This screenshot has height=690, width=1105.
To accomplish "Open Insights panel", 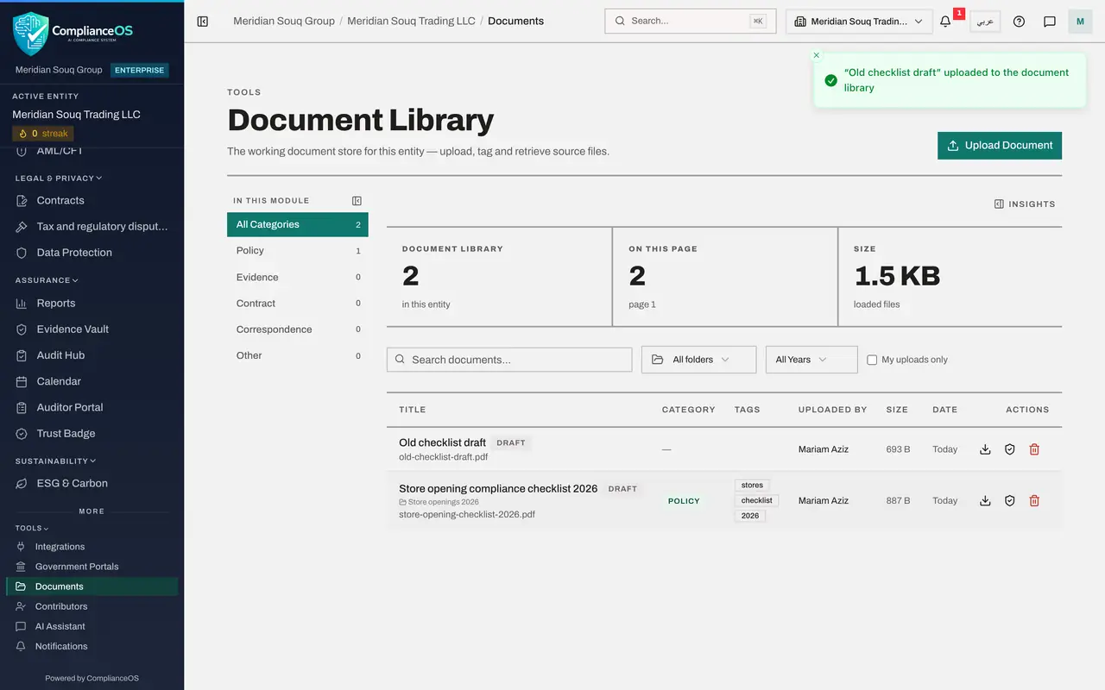I will 1025,204.
